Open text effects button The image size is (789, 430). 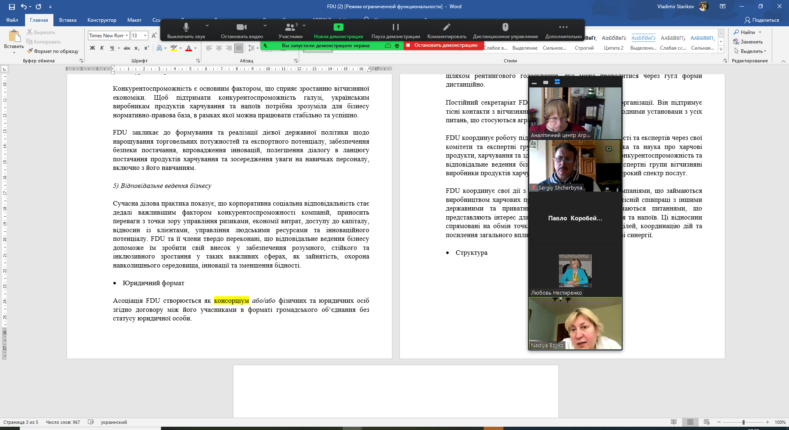click(x=159, y=48)
